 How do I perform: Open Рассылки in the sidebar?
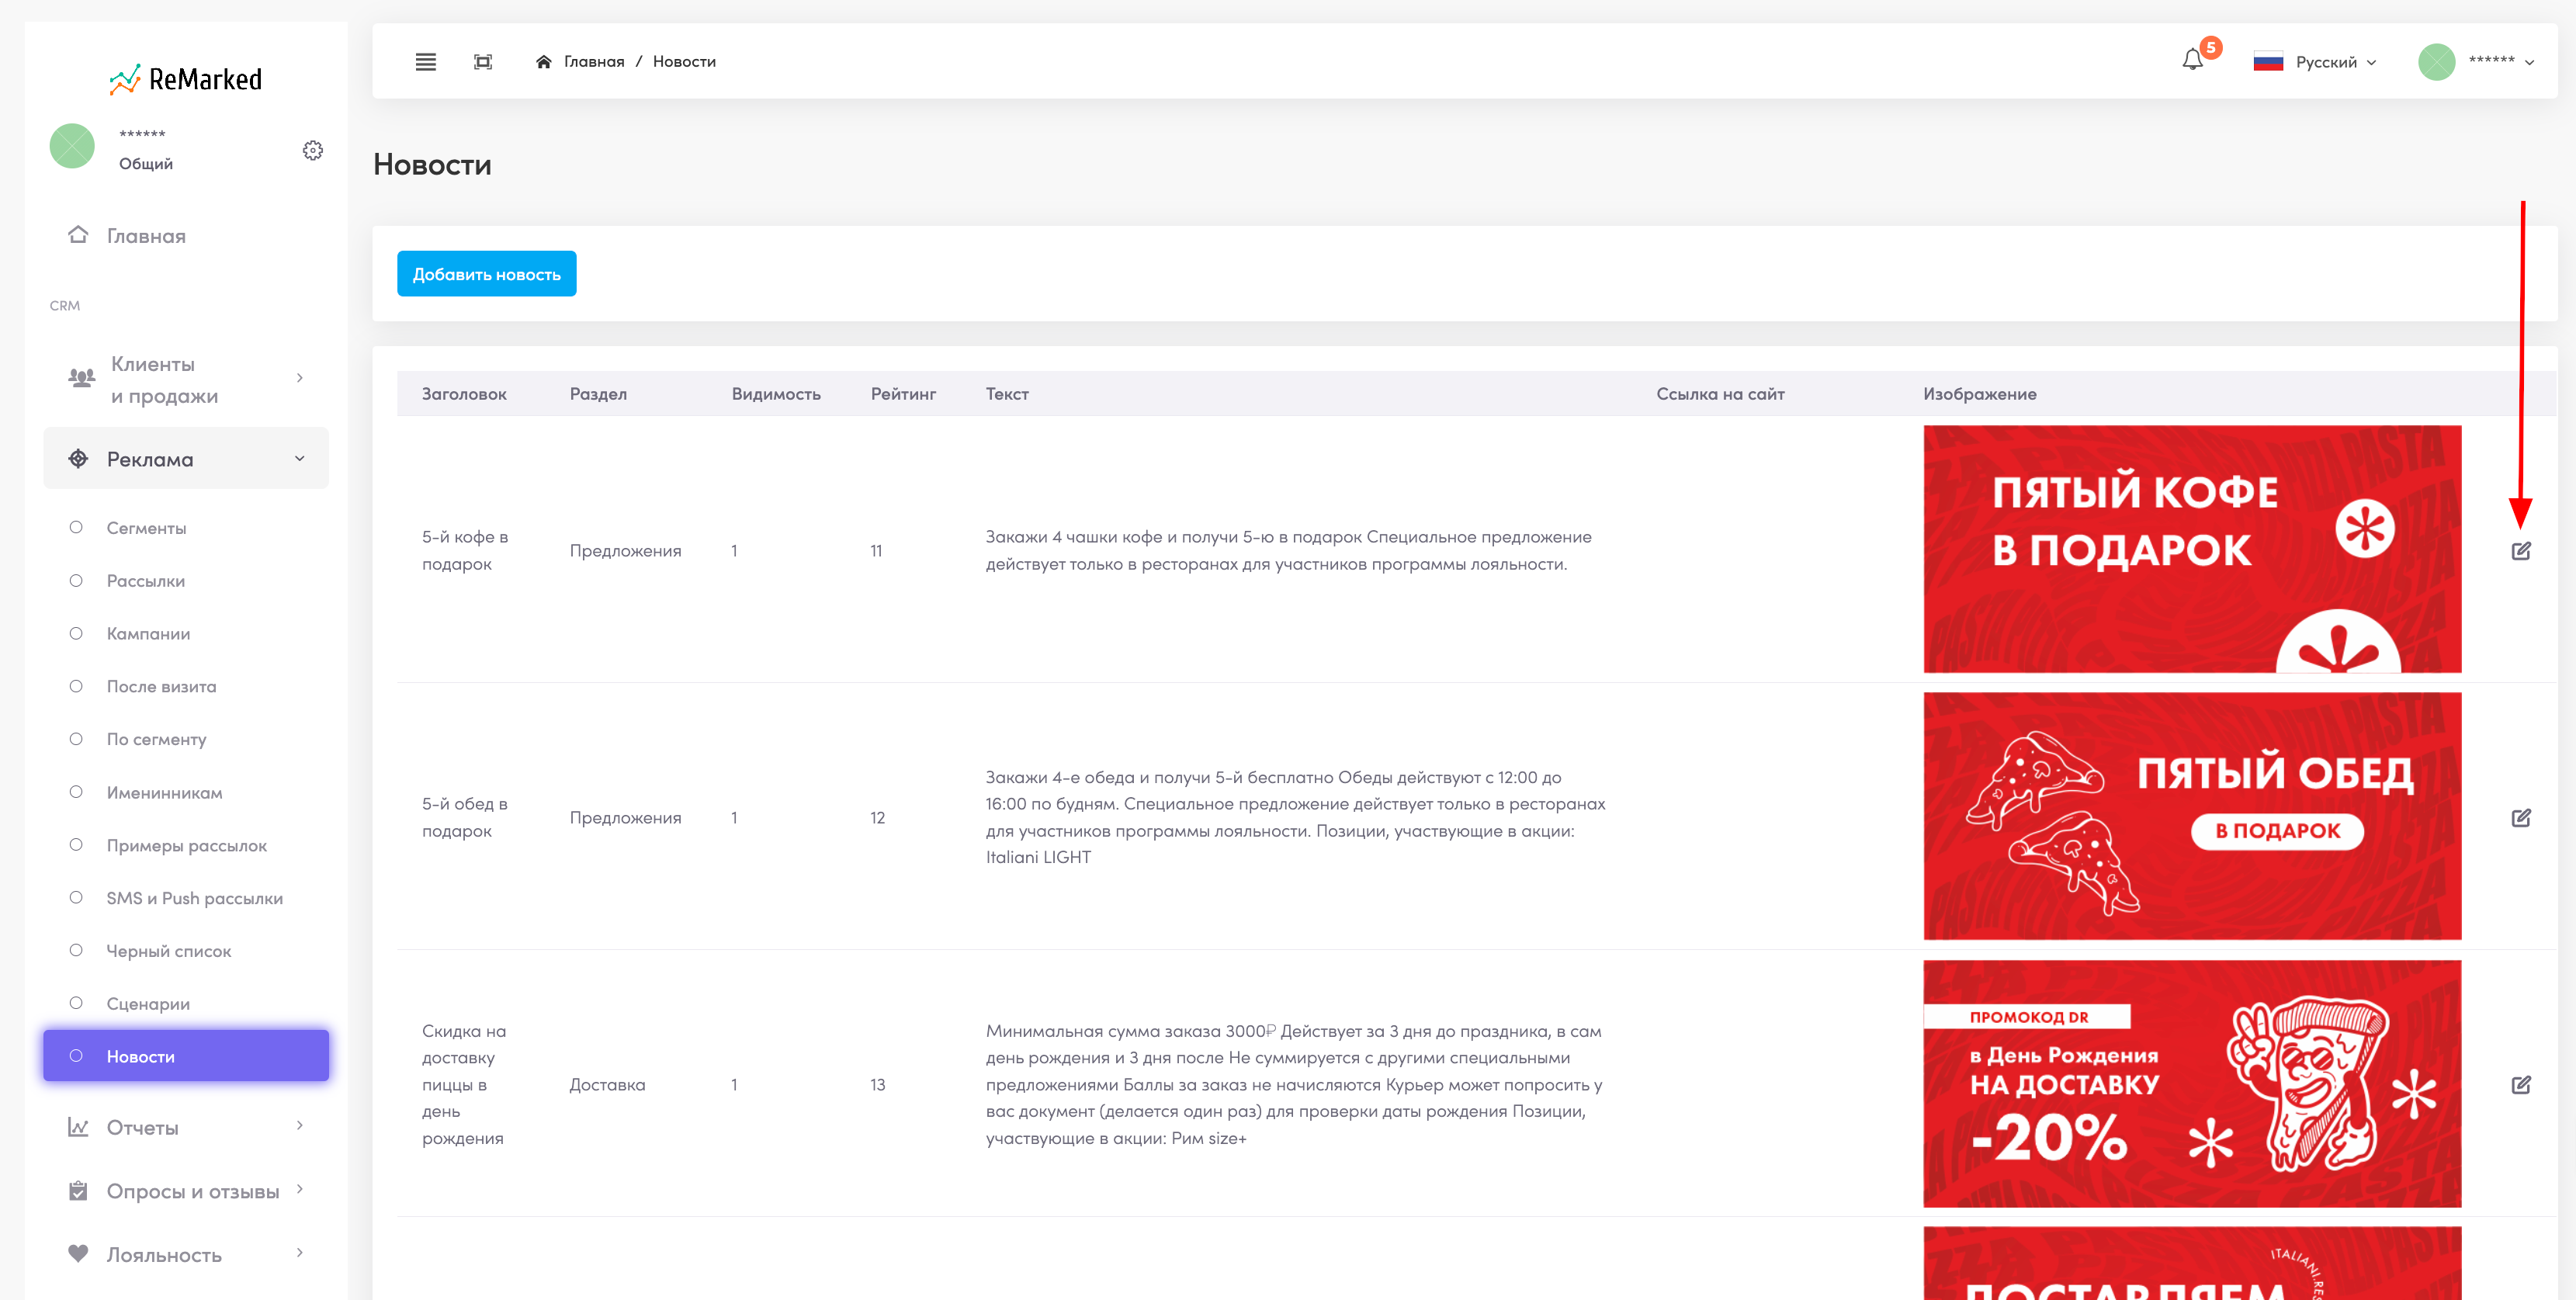click(146, 581)
